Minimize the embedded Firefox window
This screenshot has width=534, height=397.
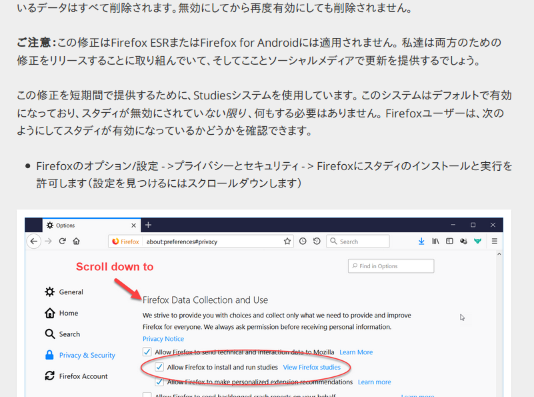[453, 225]
